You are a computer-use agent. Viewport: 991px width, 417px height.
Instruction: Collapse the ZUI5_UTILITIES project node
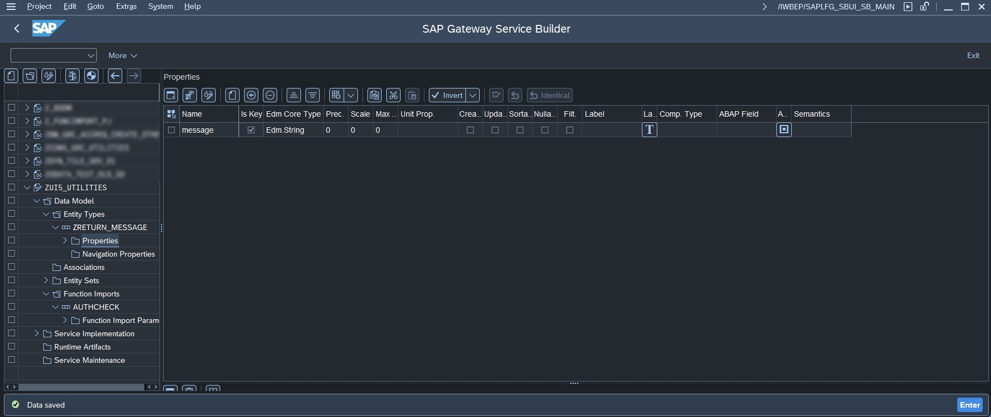[x=27, y=187]
